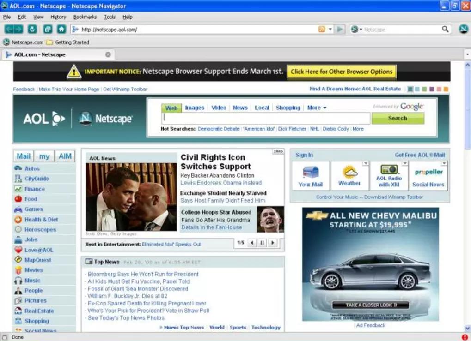
Task: Click the browser Home toolbar icon
Action: 61,29
